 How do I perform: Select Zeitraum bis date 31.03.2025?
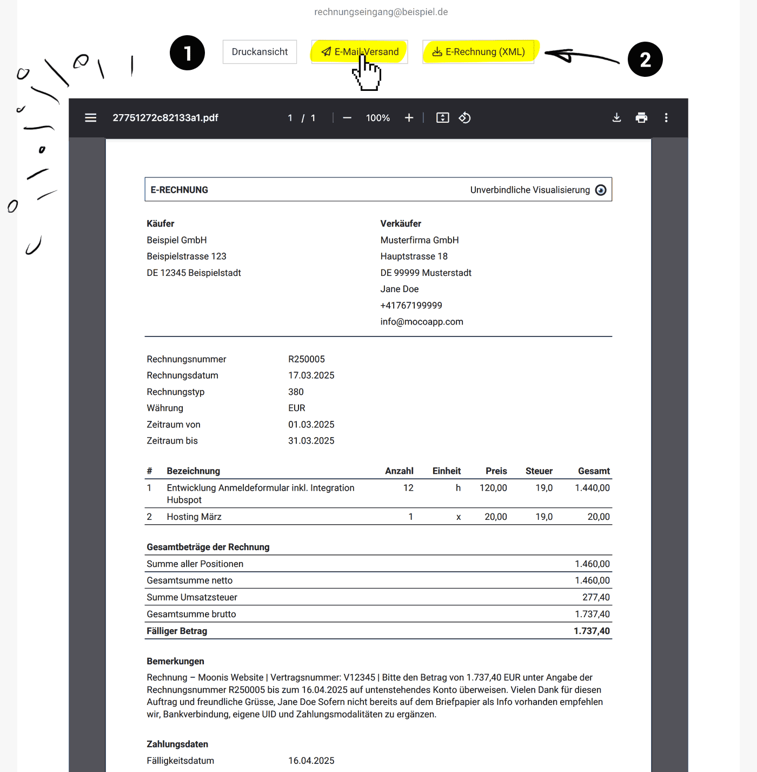[311, 441]
